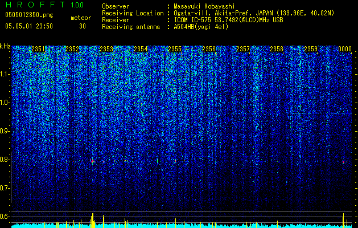Click the 2353 time marker
358x228 pixels.
pos(106,49)
